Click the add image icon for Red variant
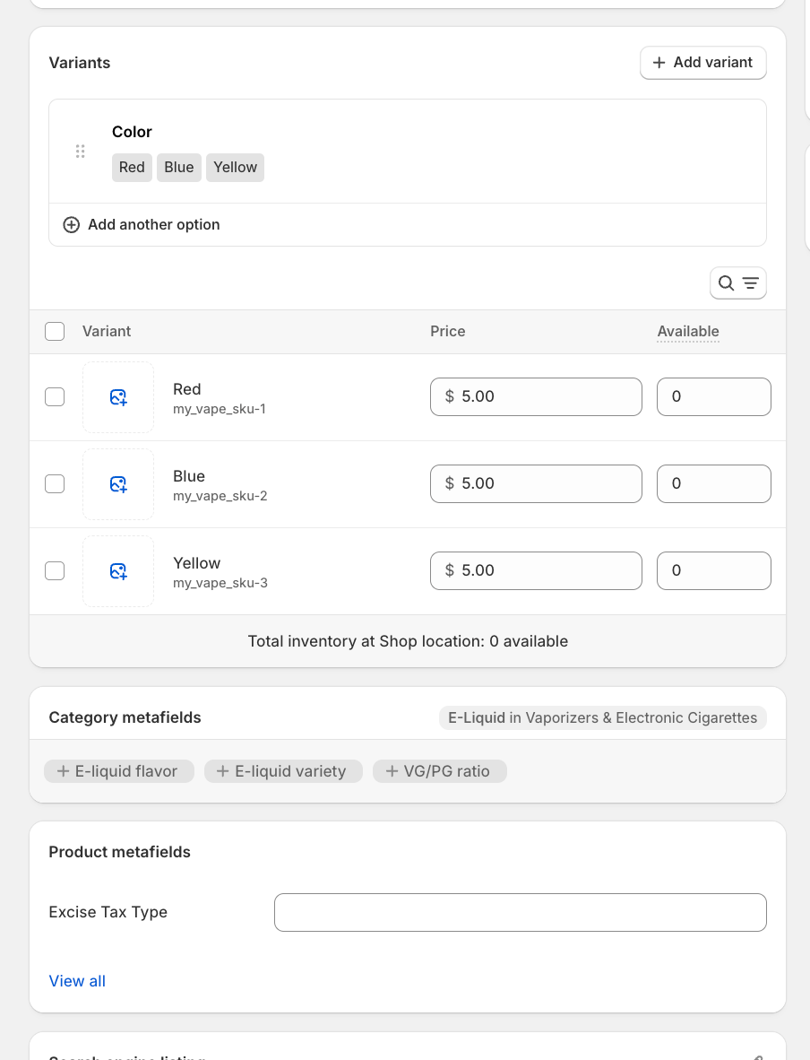Viewport: 810px width, 1060px height. pos(118,397)
